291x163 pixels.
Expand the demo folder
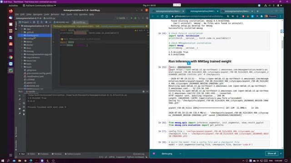pos(22,42)
